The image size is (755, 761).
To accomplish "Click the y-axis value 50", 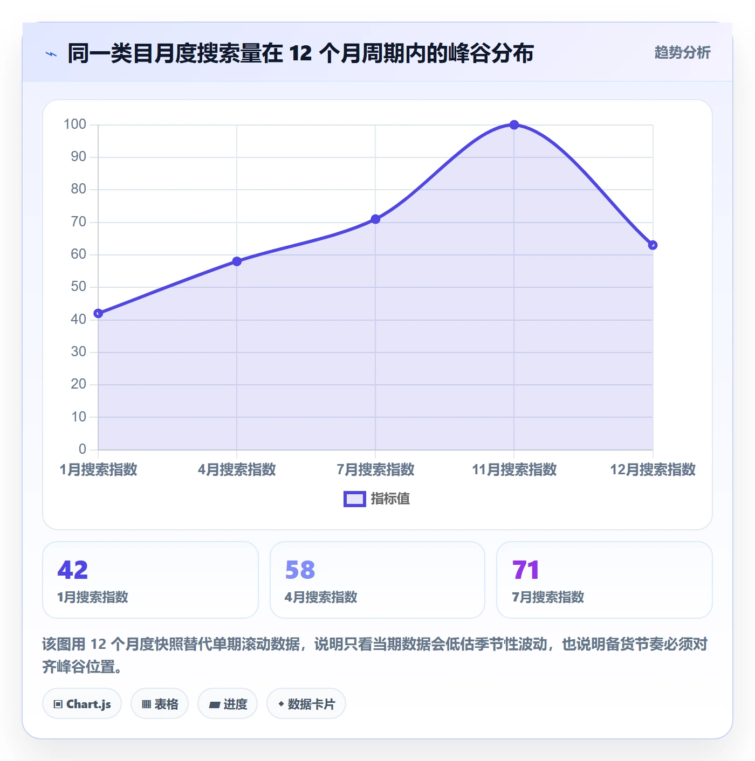I will (x=79, y=287).
